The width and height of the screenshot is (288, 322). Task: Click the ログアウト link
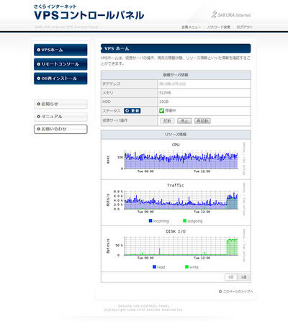(245, 27)
